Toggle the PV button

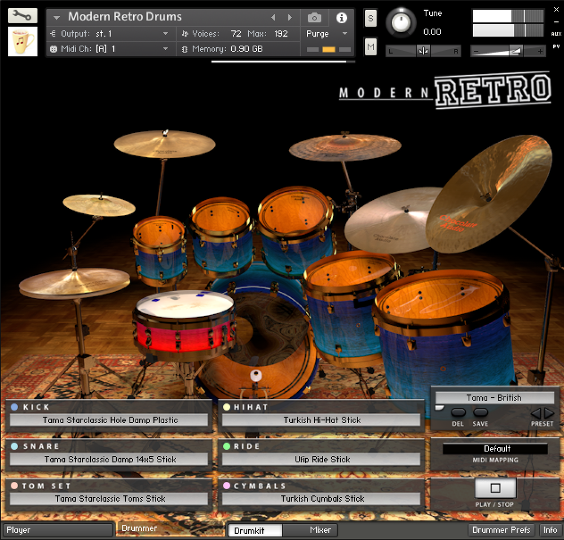pos(556,46)
